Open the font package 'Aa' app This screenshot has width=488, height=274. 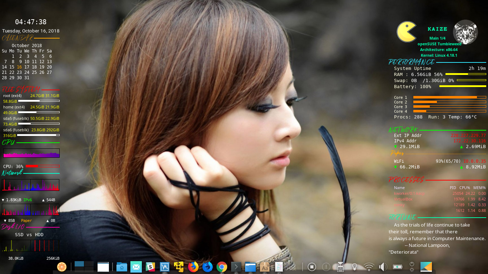(265, 267)
